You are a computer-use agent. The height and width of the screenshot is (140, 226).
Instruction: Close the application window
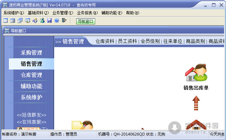221,5
